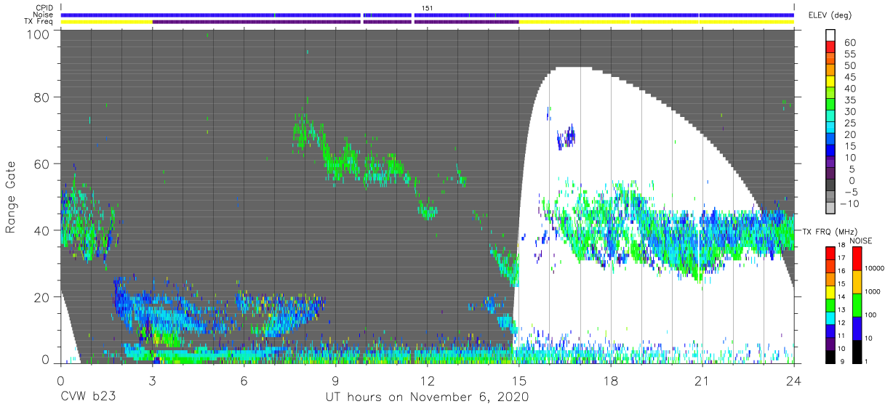Click the CPID value 151
The height and width of the screenshot is (412, 893).
(428, 8)
